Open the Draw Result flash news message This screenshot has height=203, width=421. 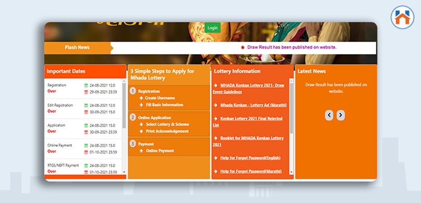292,47
